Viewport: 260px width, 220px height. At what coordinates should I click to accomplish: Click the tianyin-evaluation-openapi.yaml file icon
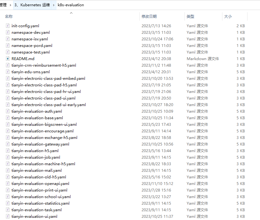pyautogui.click(x=8, y=184)
